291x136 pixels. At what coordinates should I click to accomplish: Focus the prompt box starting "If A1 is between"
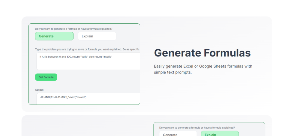(x=88, y=61)
